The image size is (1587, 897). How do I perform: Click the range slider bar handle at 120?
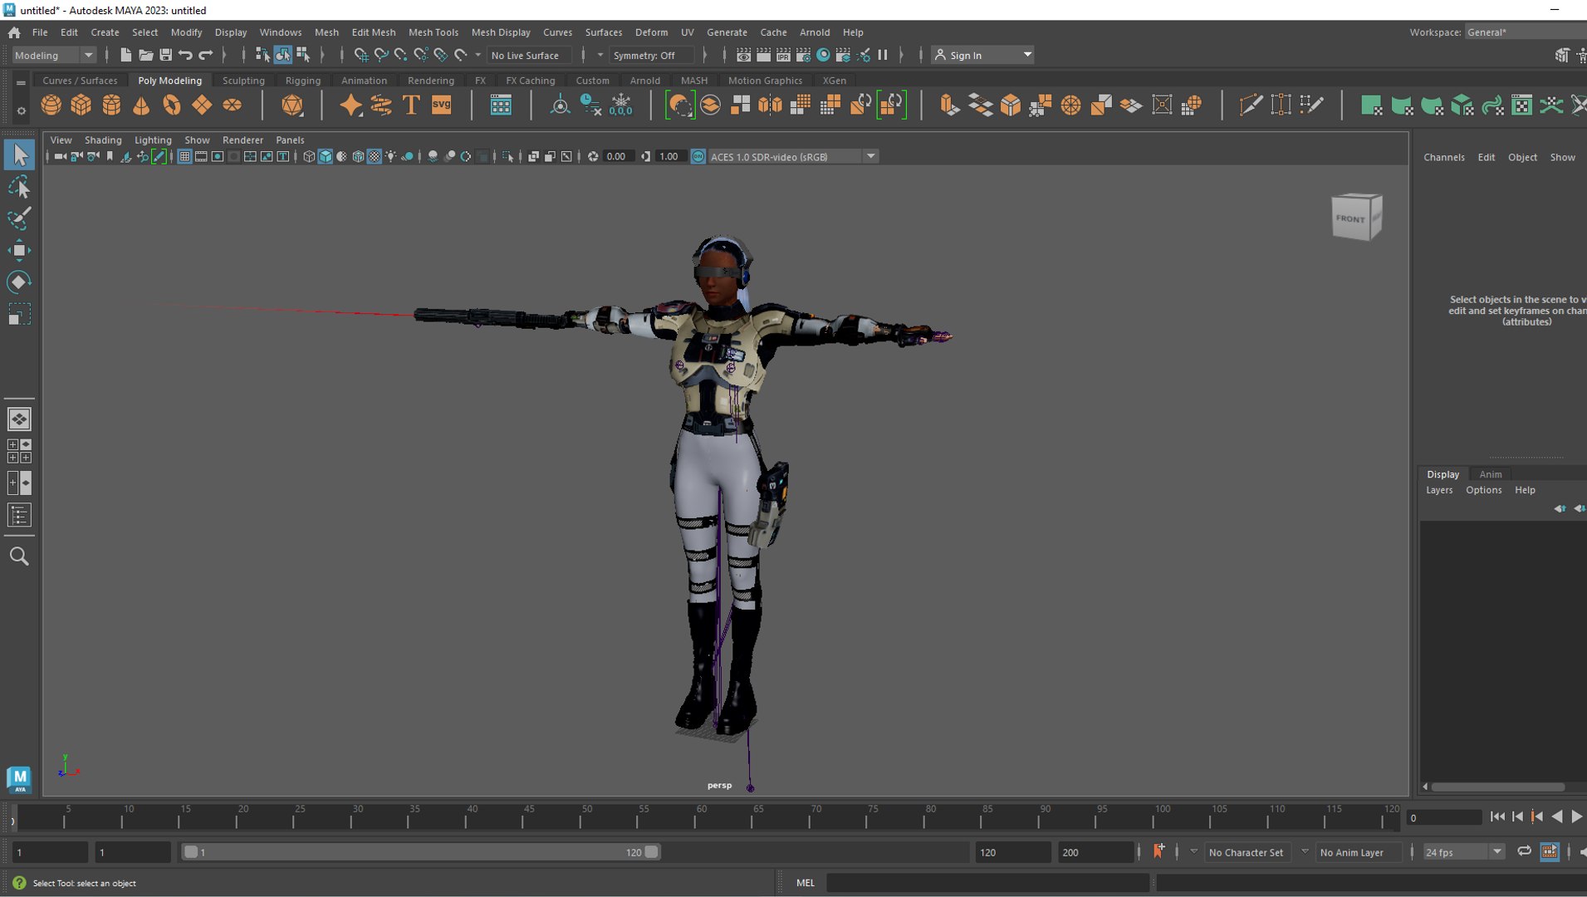pyautogui.click(x=651, y=851)
